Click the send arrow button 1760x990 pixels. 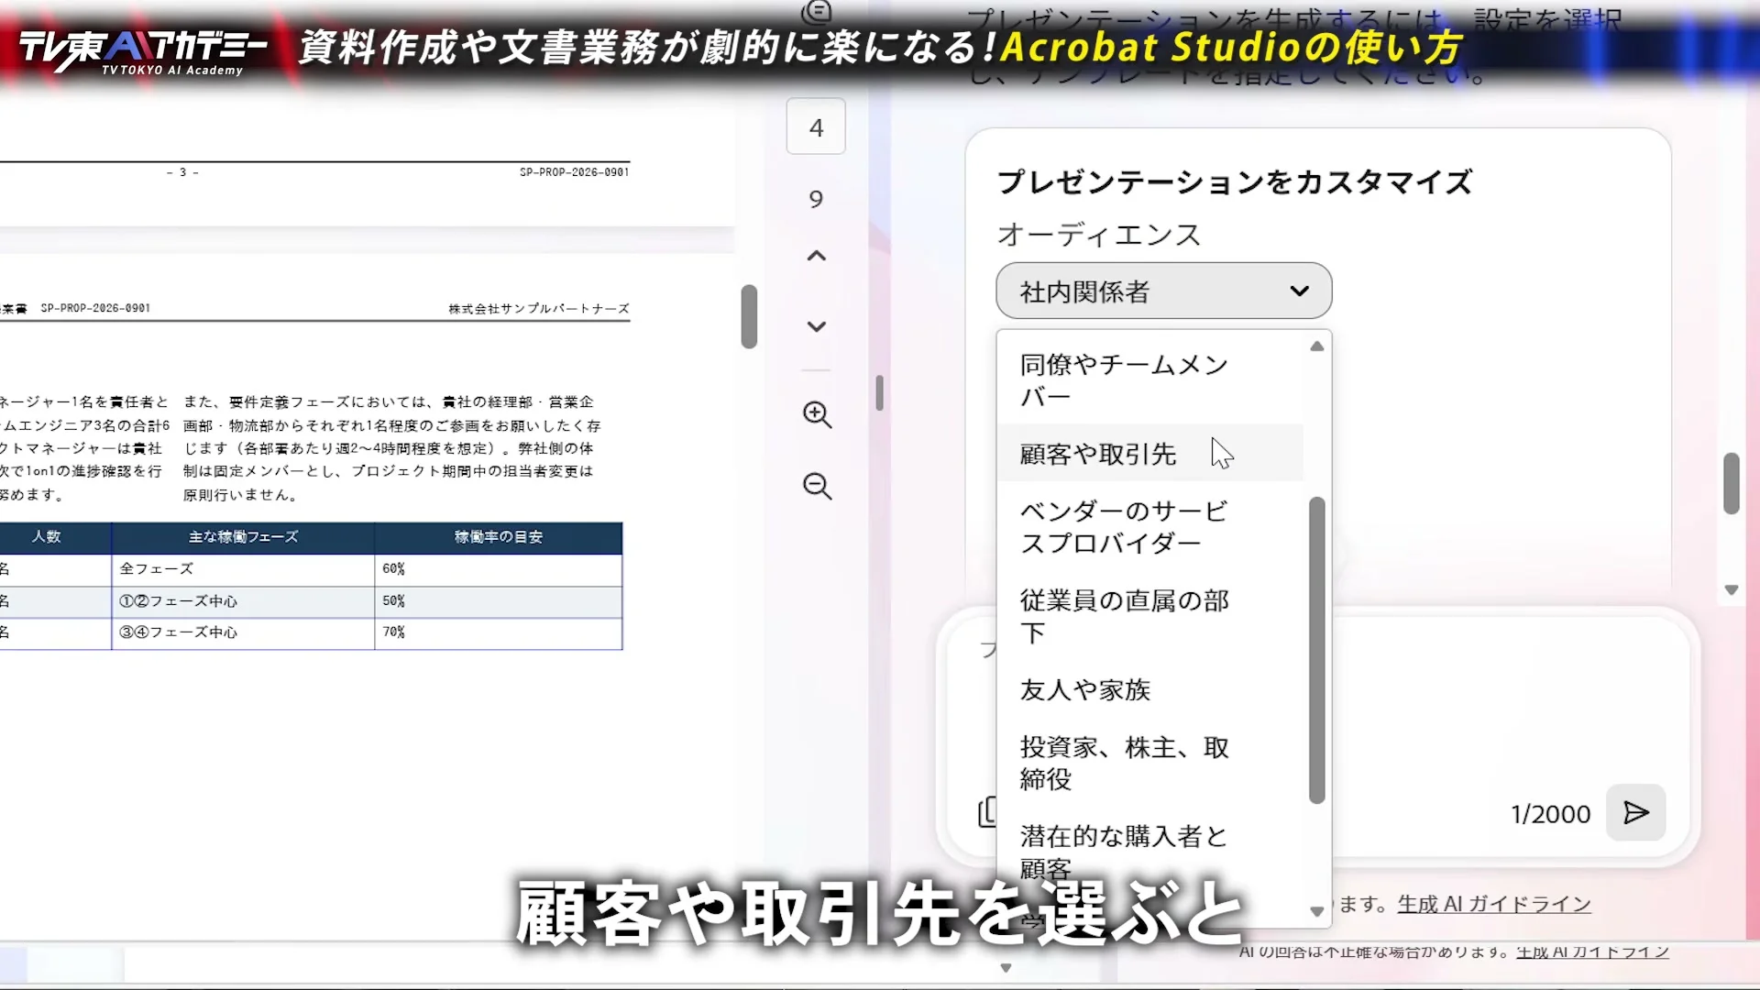[1636, 812]
